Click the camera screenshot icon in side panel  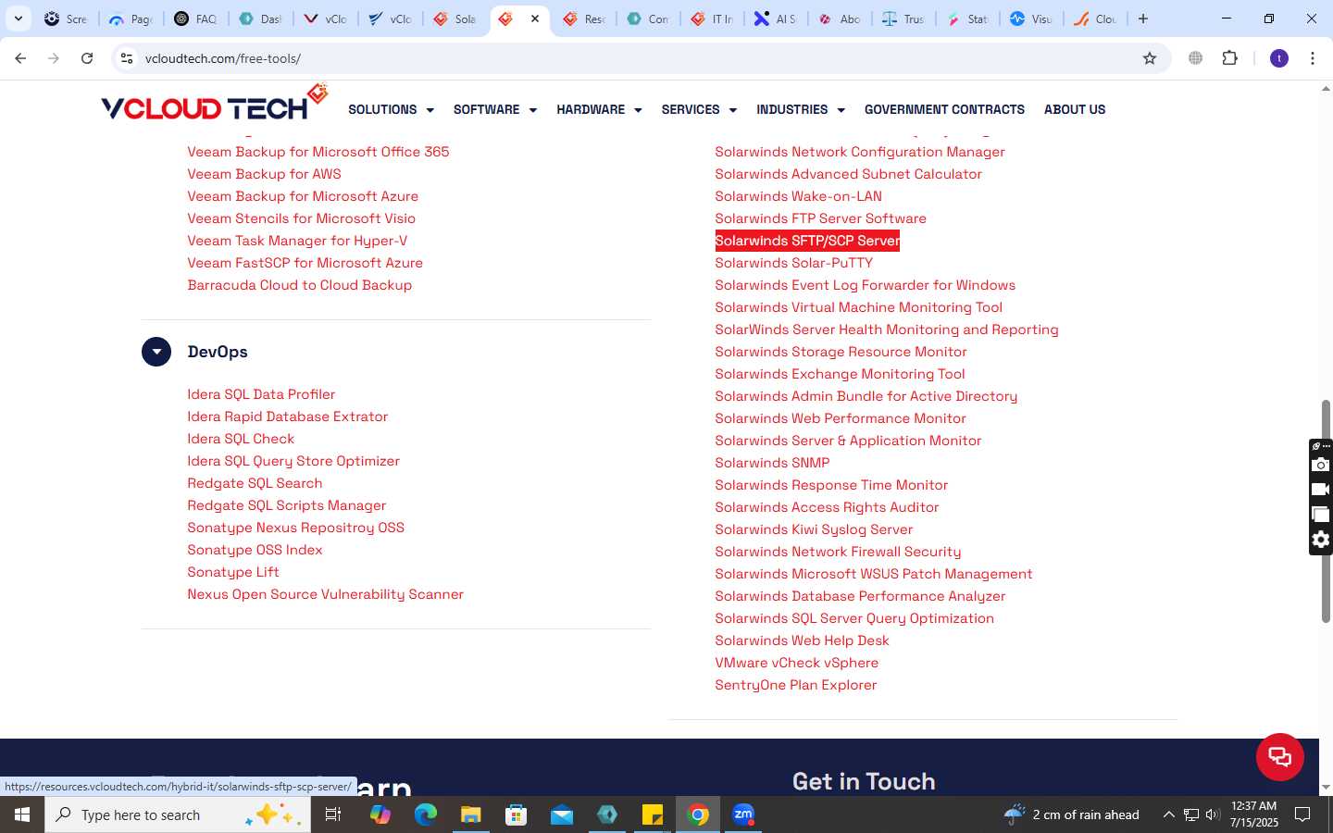point(1321,465)
